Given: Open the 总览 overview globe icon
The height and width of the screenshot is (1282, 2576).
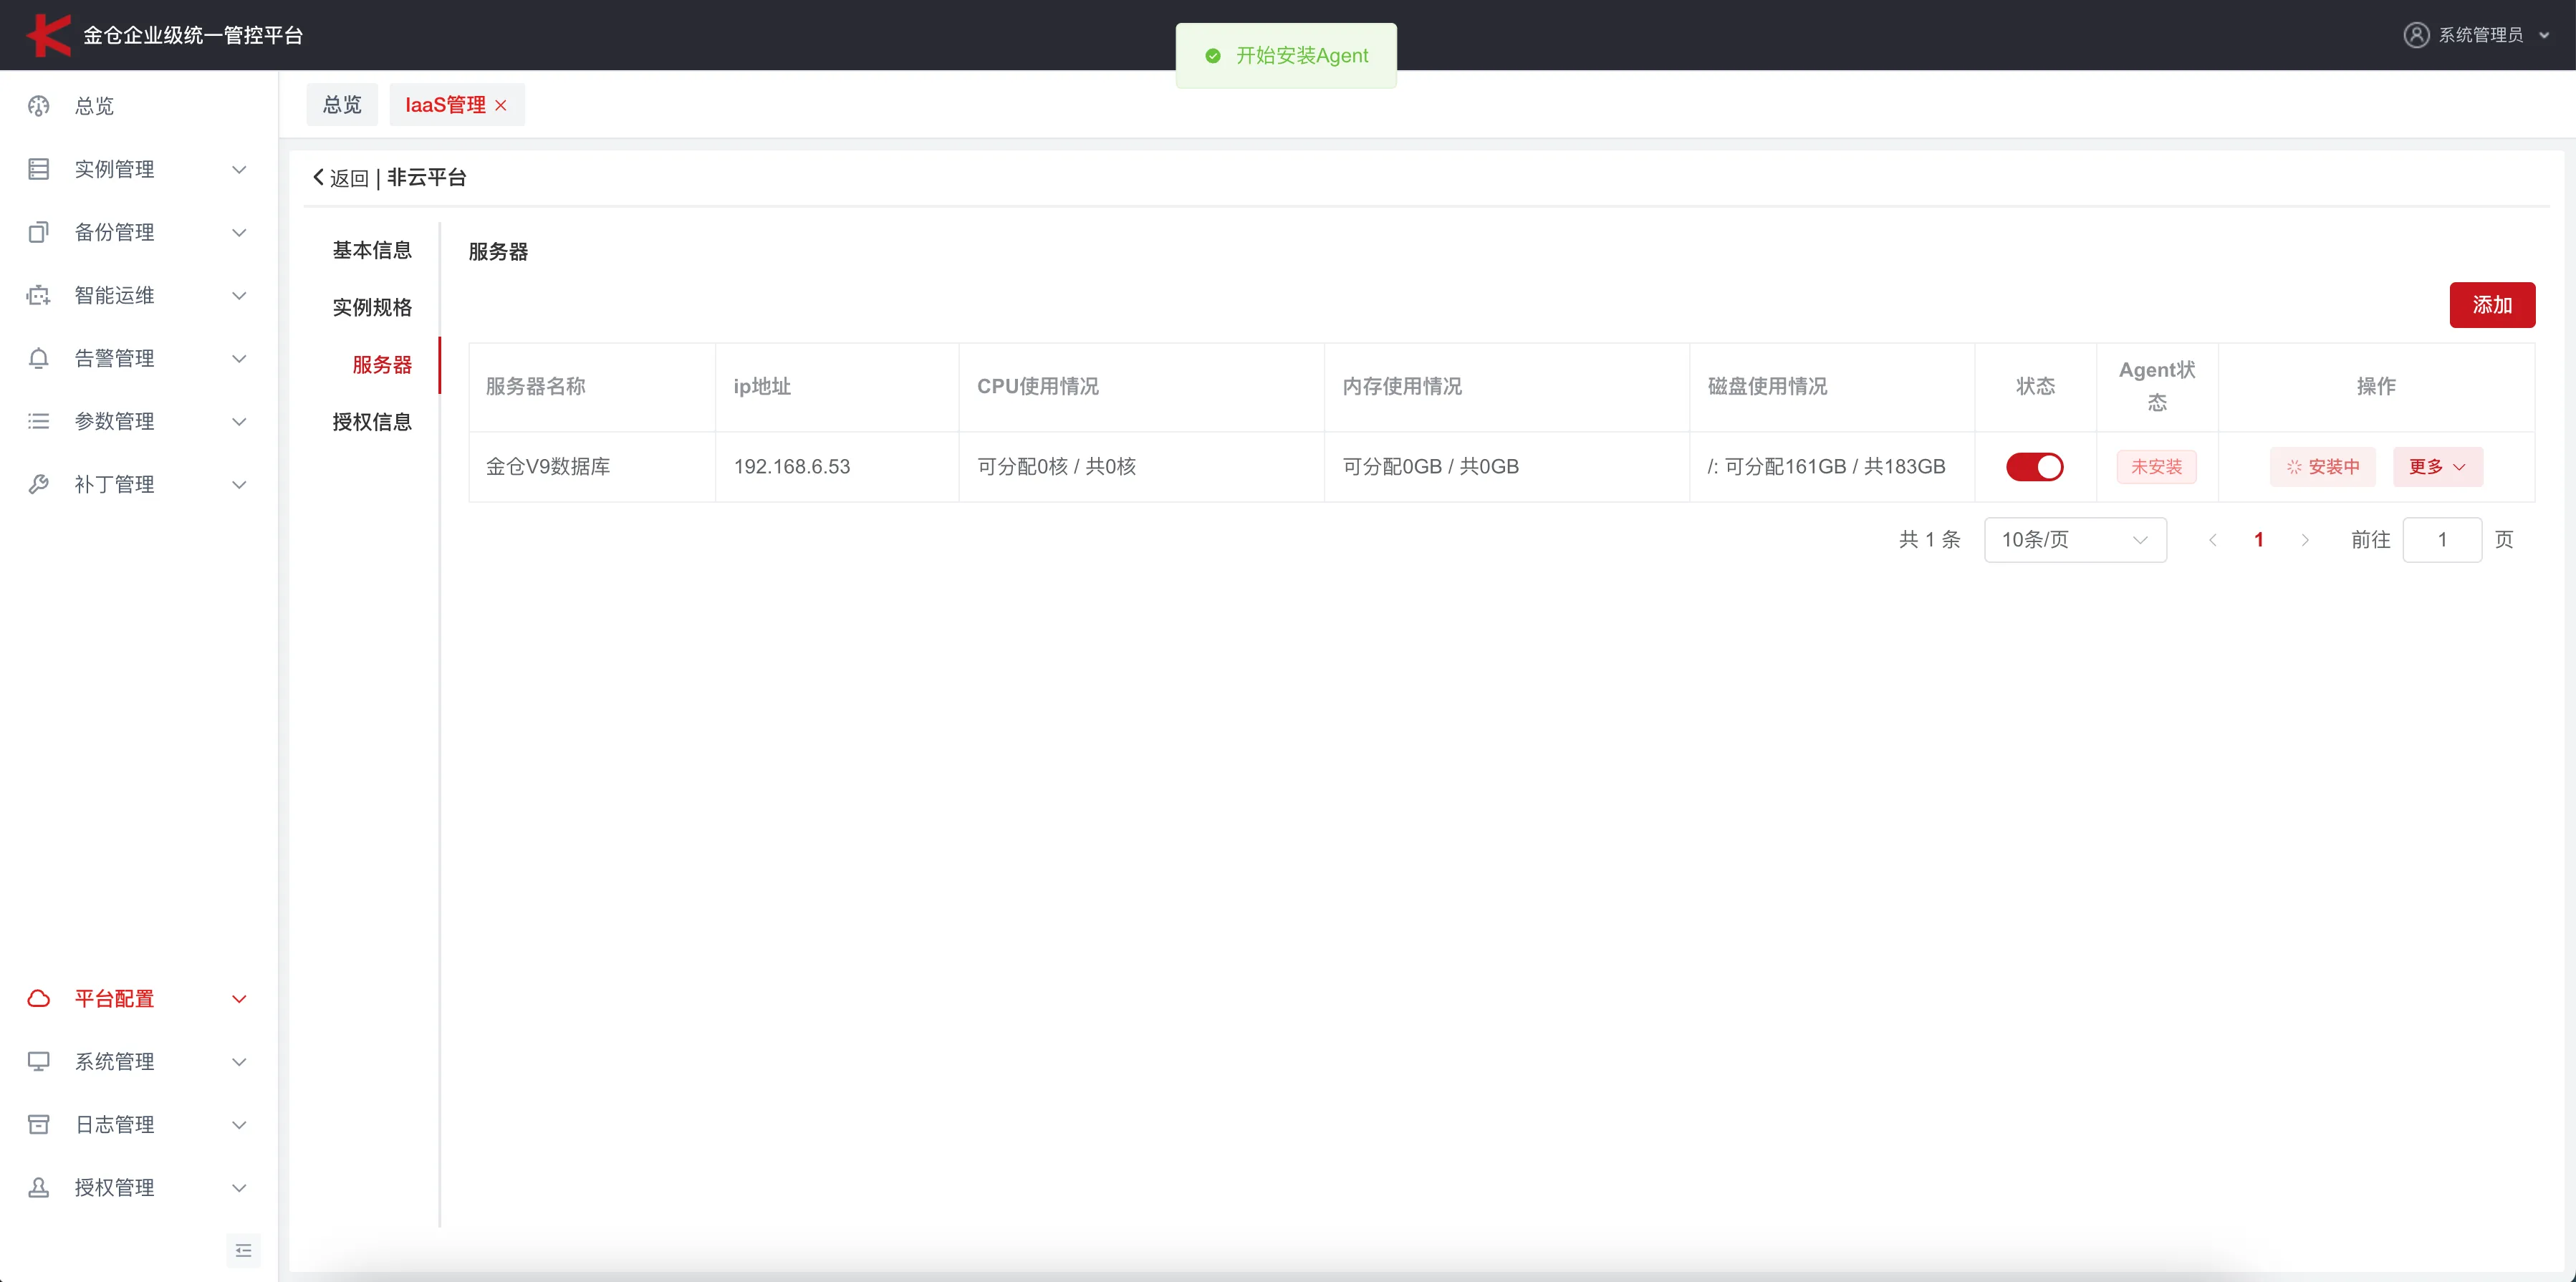Looking at the screenshot, I should click(x=38, y=106).
